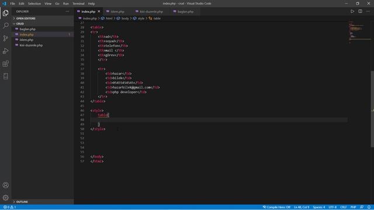
Task: Click the feedback icon in status bar
Action: [x=362, y=207]
